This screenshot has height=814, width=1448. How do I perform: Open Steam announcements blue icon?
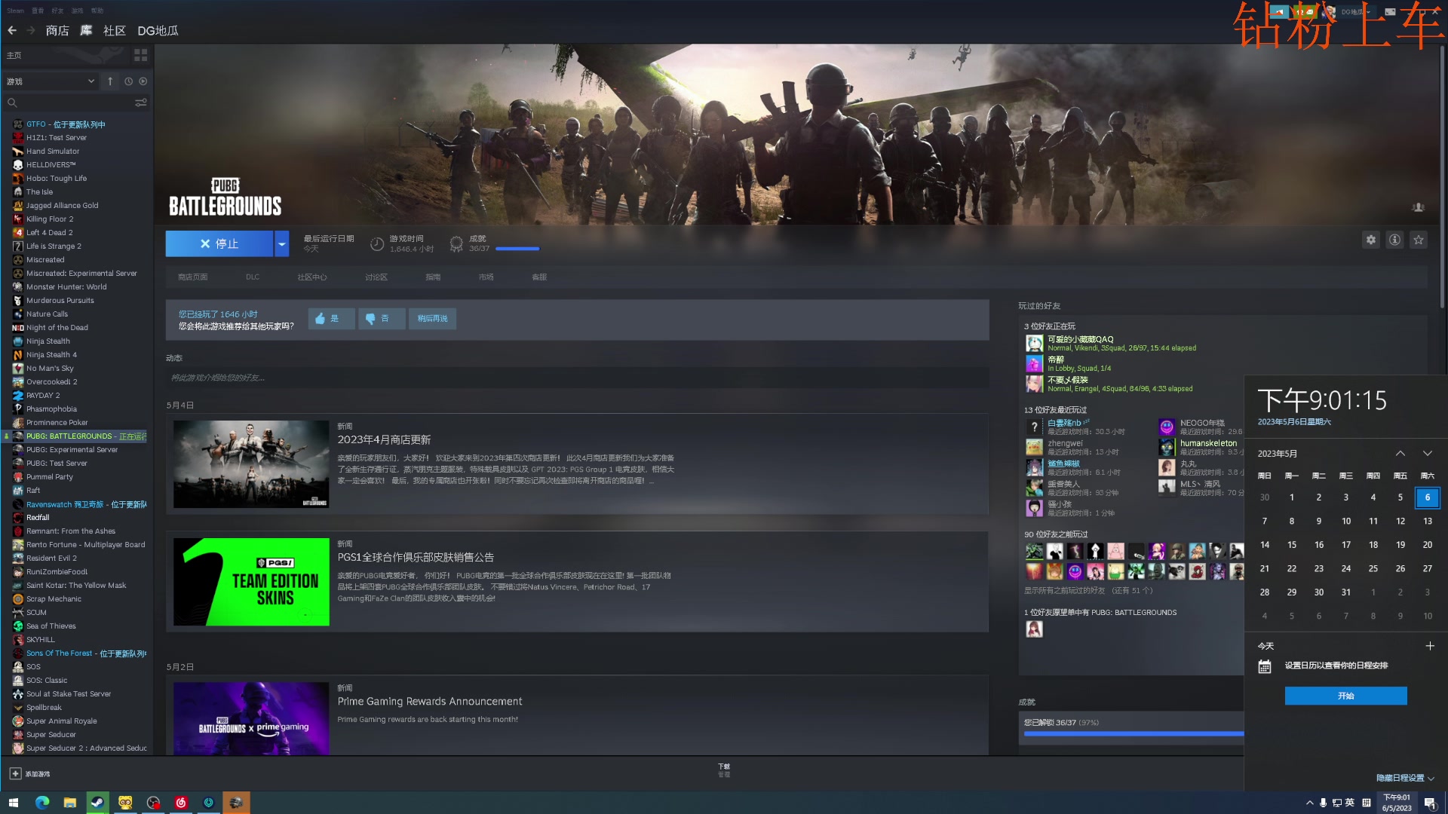pos(1279,12)
